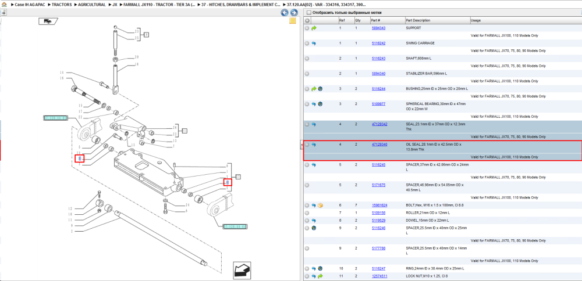Click the blue arrow icon on the BOLT row
The image size is (582, 281).
point(314,206)
